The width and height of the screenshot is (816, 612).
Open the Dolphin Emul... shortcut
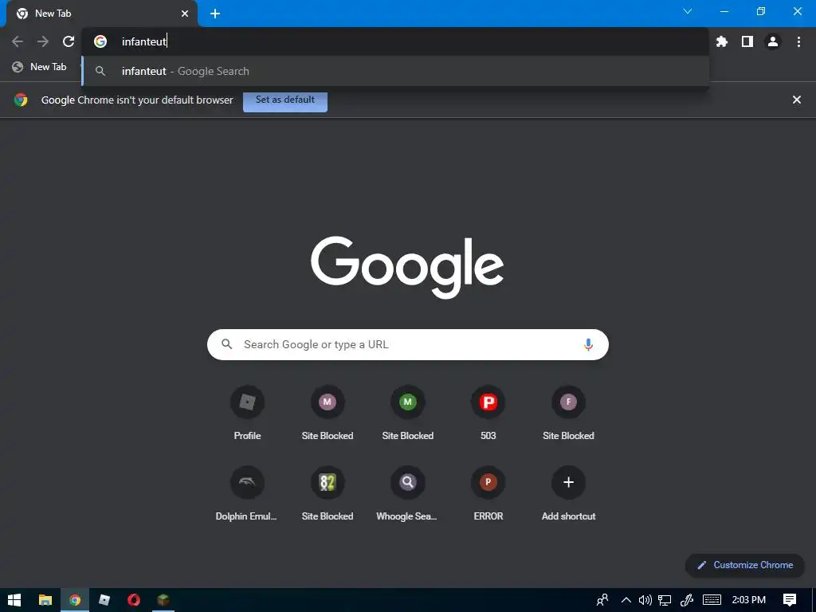coord(247,494)
